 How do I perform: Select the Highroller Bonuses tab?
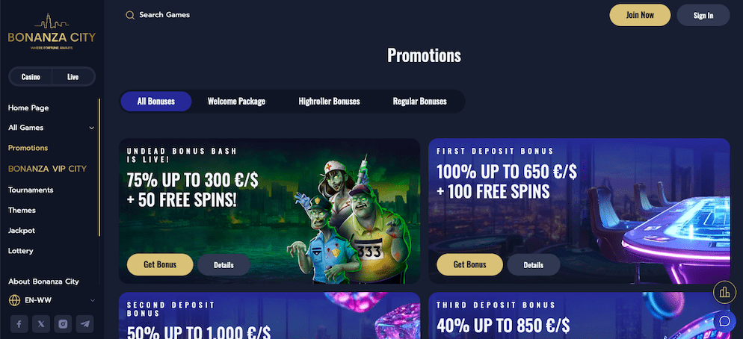tap(330, 102)
